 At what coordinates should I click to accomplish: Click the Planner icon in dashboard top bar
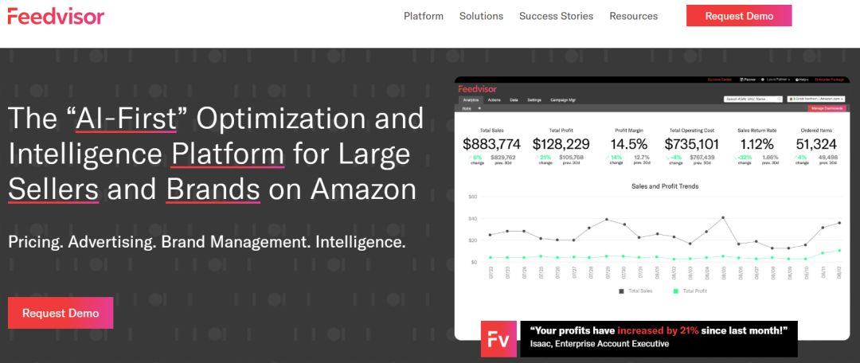(x=741, y=80)
